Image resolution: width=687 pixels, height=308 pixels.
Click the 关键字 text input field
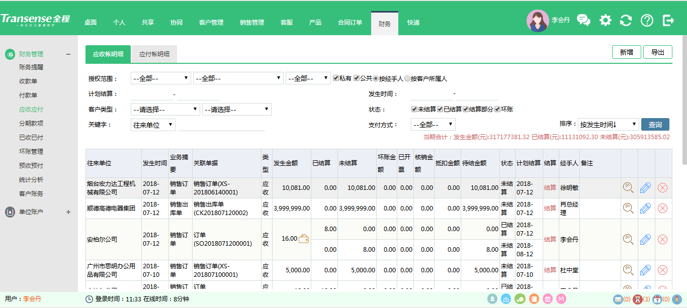[x=221, y=125]
